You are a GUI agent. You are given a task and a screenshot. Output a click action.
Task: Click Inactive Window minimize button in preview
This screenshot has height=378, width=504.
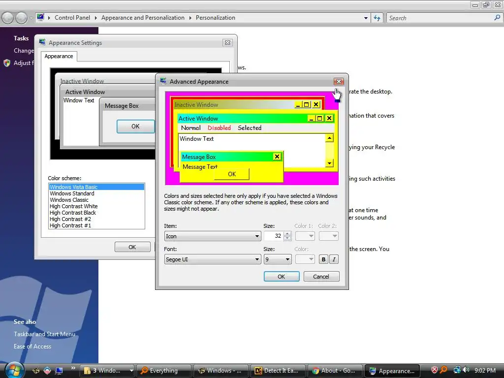tap(298, 105)
